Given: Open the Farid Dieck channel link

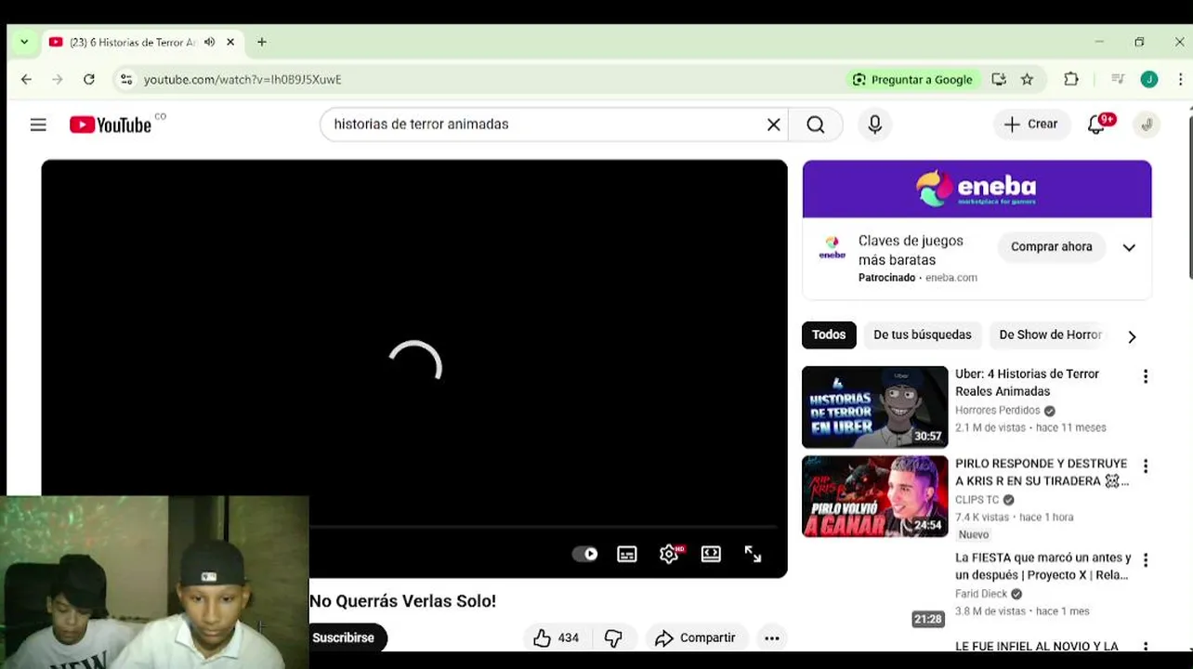Looking at the screenshot, I should (x=981, y=594).
